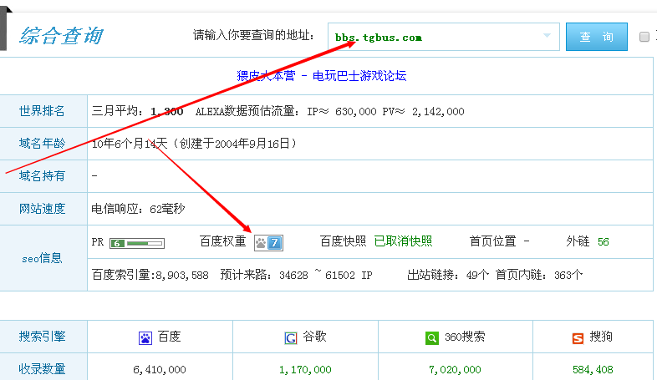
Task: Click the 搜索引擎 row label
Action: click(42, 336)
